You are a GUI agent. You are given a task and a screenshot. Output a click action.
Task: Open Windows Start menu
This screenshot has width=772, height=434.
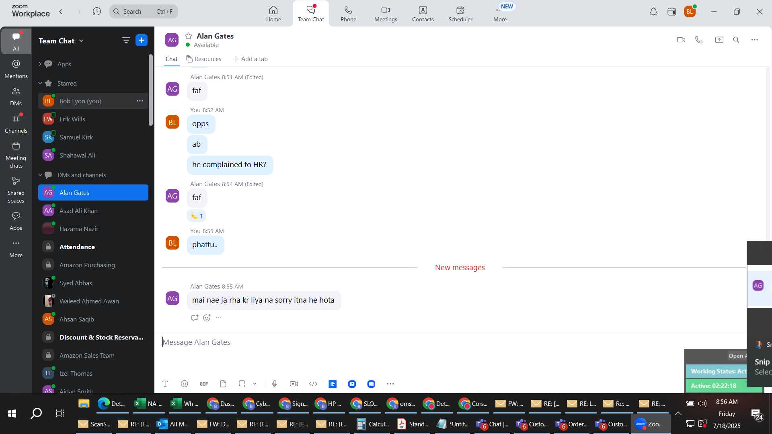point(12,414)
